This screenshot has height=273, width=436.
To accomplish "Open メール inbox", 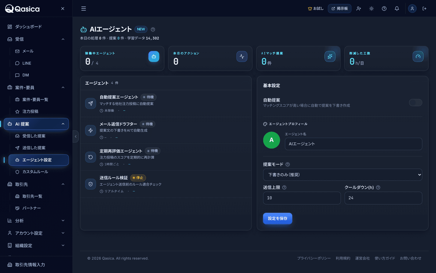I will (x=38, y=51).
